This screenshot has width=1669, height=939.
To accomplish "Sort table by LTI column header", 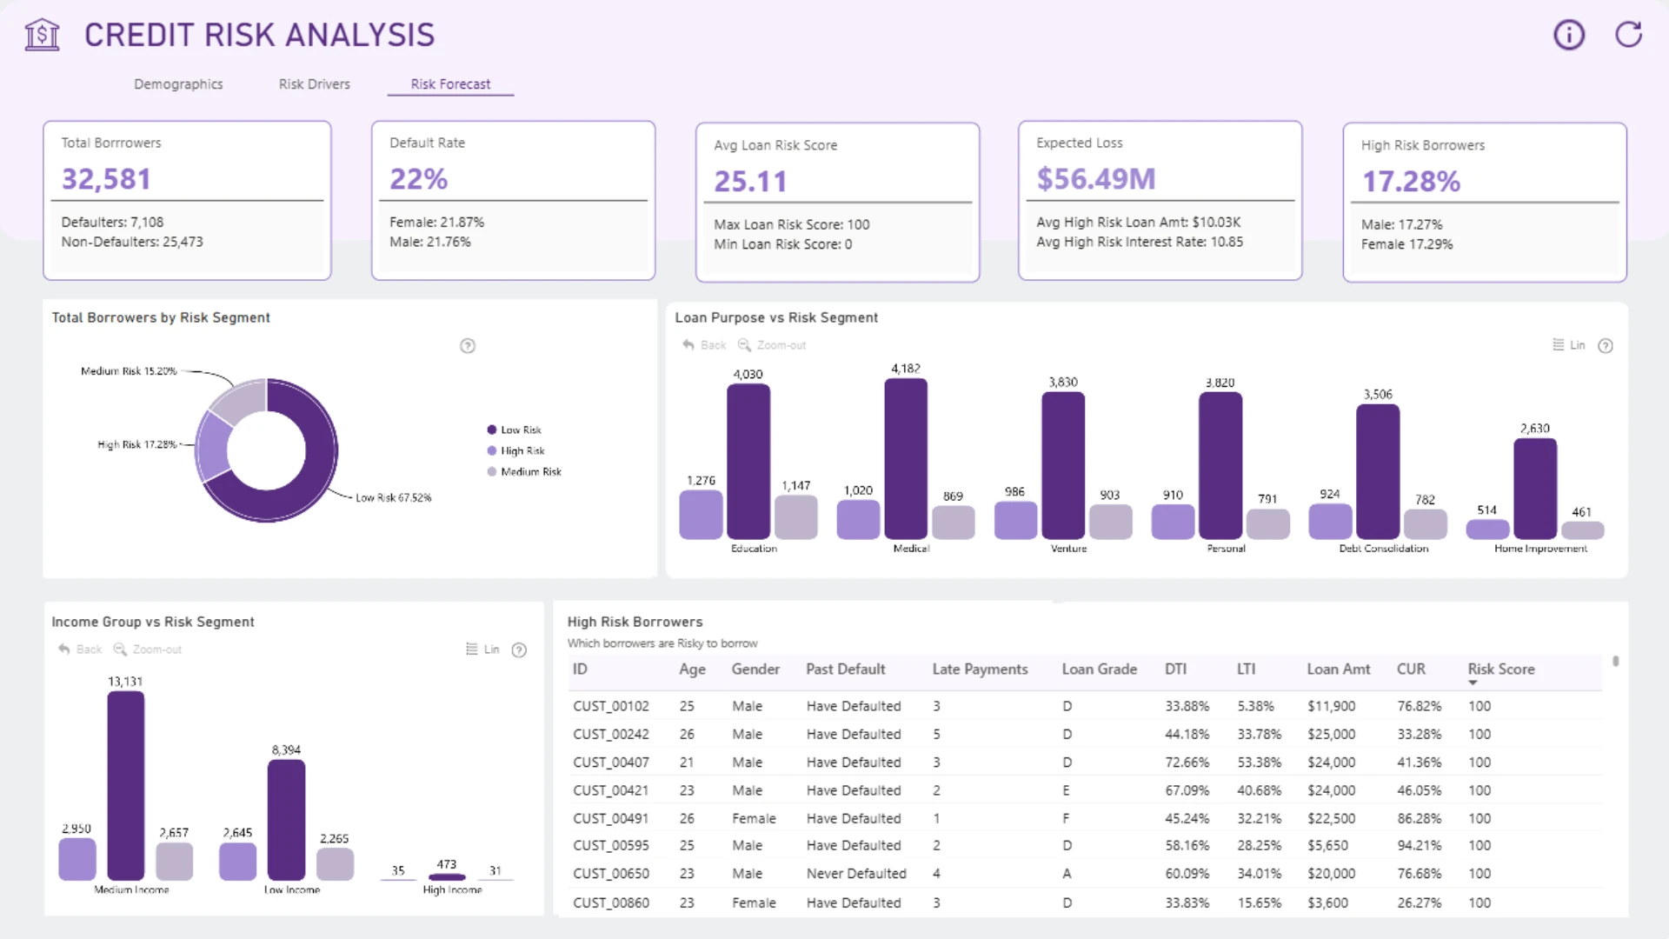I will tap(1246, 669).
